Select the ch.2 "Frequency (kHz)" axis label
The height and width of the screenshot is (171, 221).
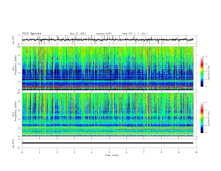(15, 111)
